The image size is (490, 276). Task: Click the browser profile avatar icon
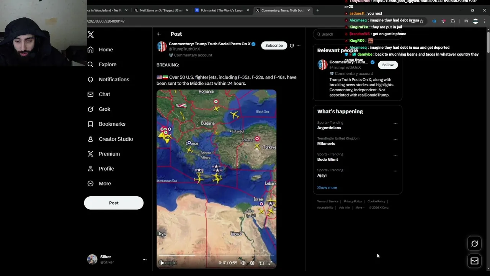[x=475, y=21]
